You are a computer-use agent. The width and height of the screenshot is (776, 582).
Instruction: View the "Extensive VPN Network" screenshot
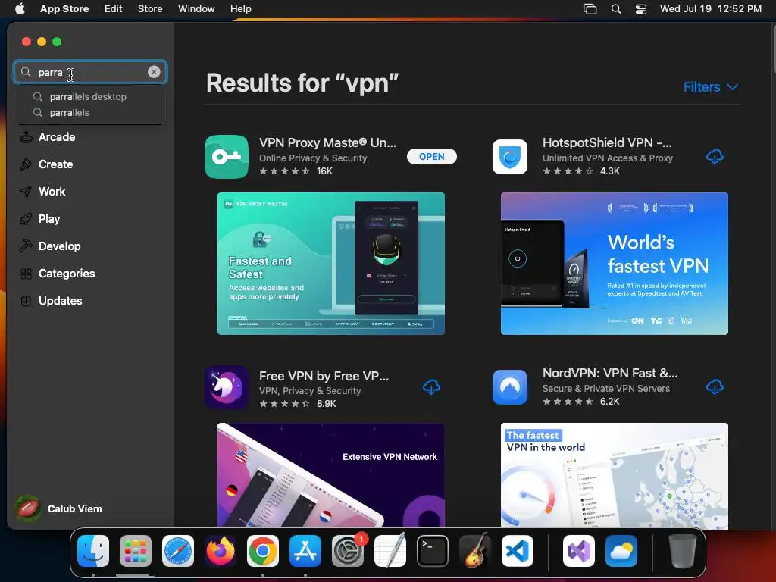pos(331,474)
